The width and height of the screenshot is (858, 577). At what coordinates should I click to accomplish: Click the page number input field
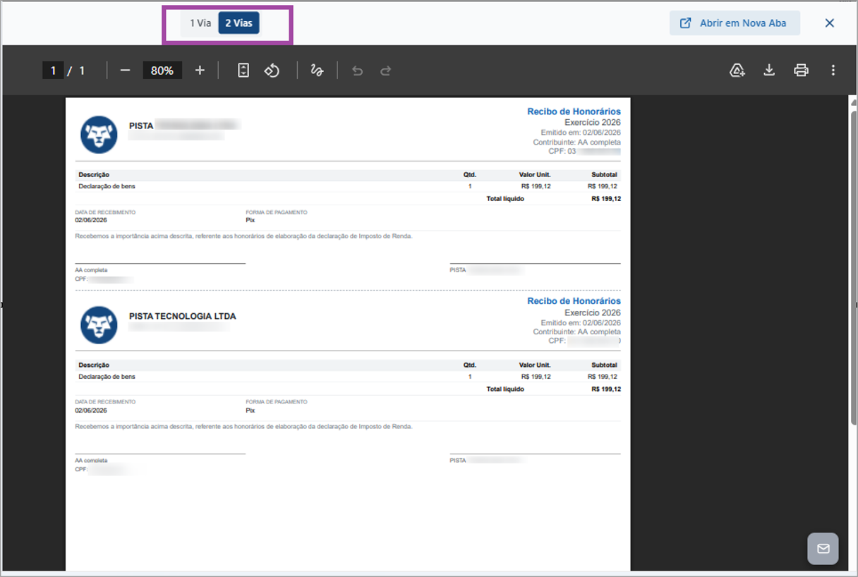point(53,71)
